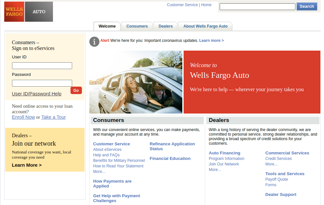Click the Wells Fargo logo
The image size is (324, 205).
(14, 12)
